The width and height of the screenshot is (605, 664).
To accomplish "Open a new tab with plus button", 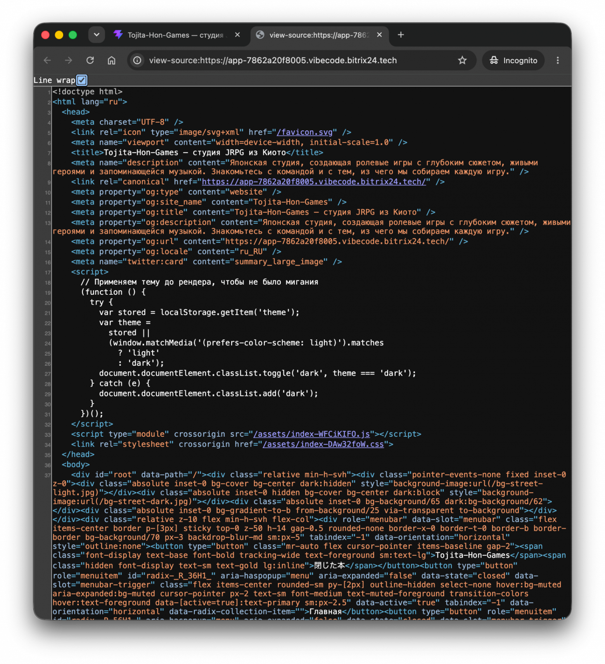I will click(401, 35).
